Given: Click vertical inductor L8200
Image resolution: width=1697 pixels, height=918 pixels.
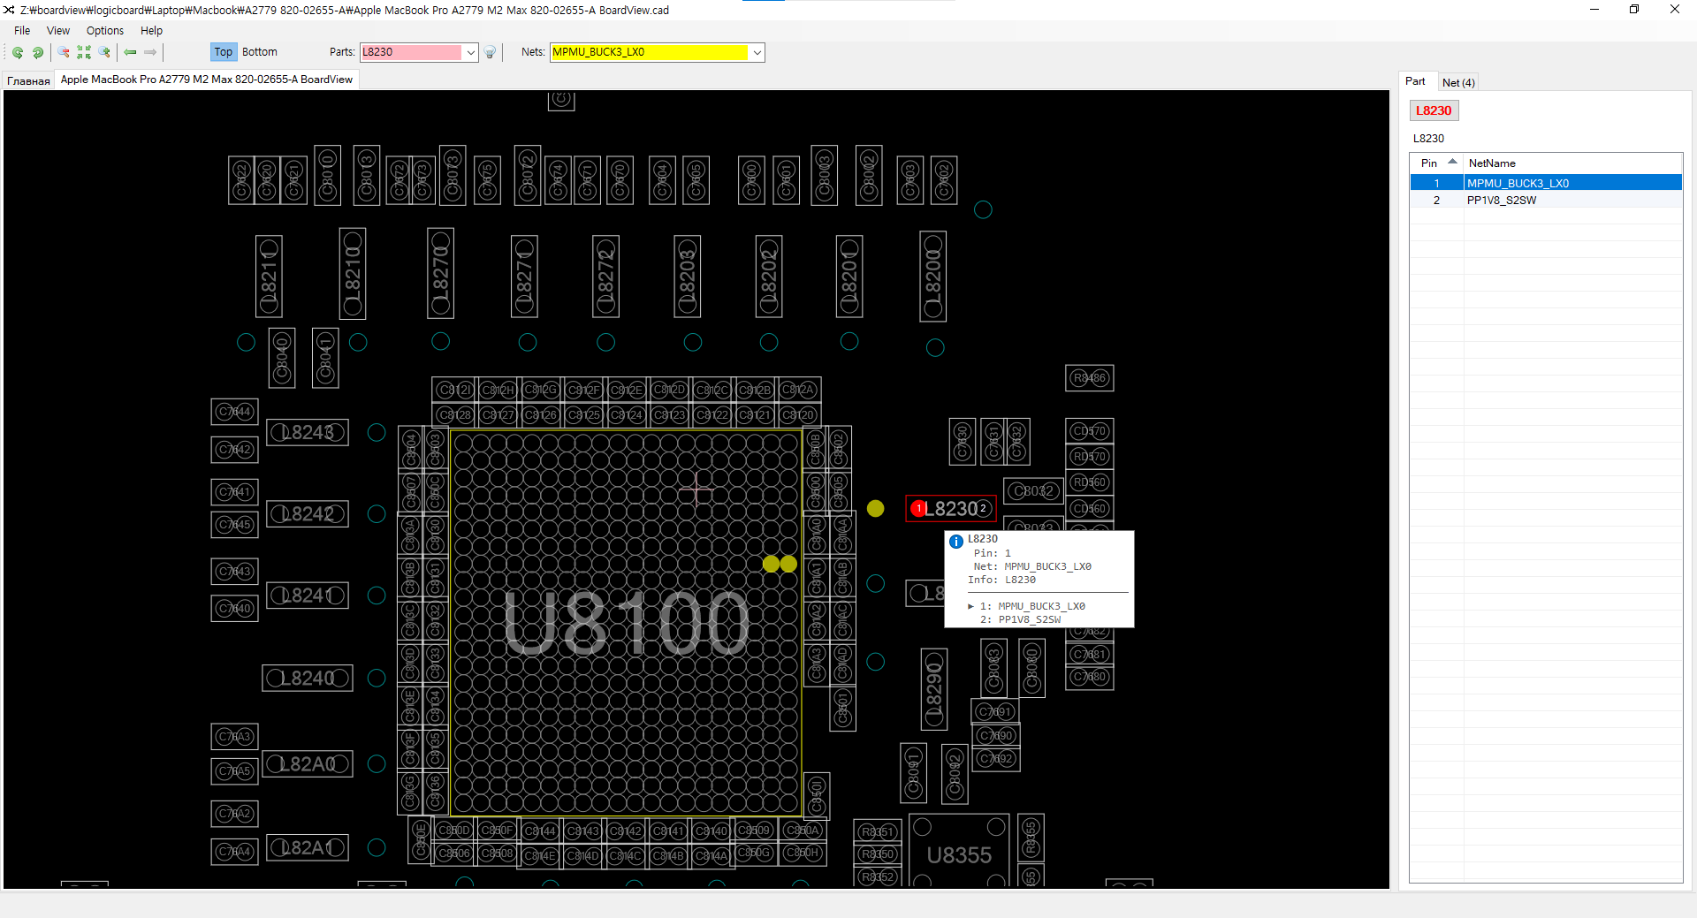Looking at the screenshot, I should coord(932,277).
